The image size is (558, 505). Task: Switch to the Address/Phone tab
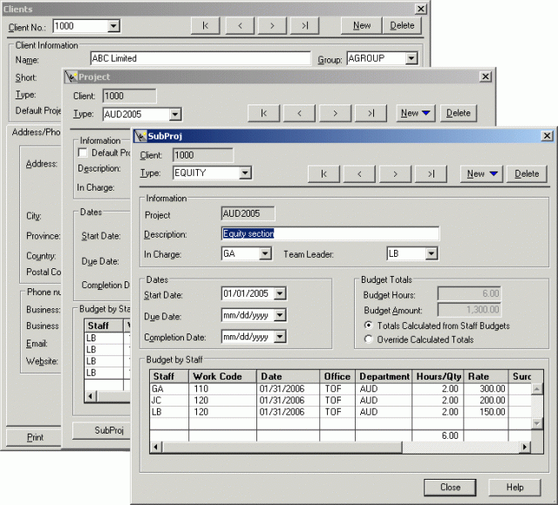[x=35, y=132]
